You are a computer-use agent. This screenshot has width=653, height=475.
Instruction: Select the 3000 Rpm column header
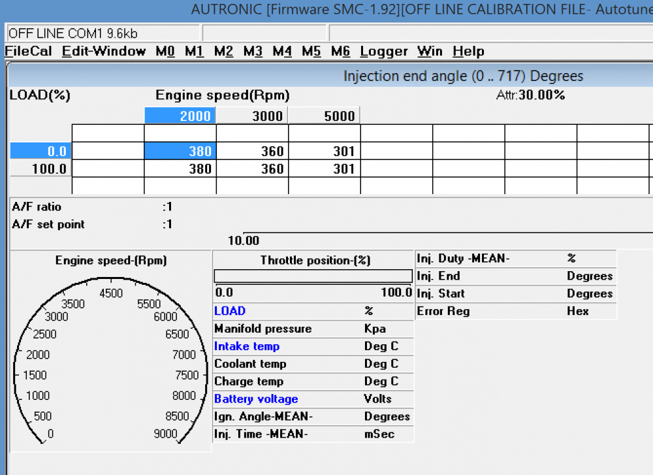(x=252, y=116)
